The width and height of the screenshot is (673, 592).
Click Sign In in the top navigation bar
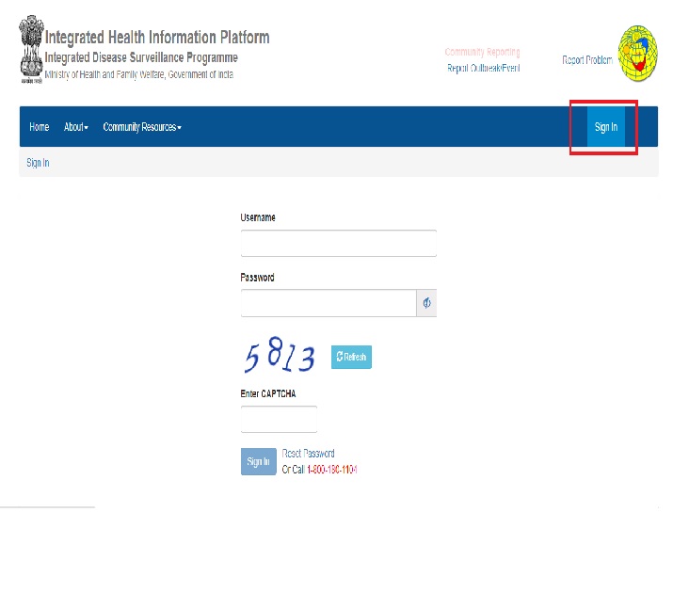coord(605,127)
